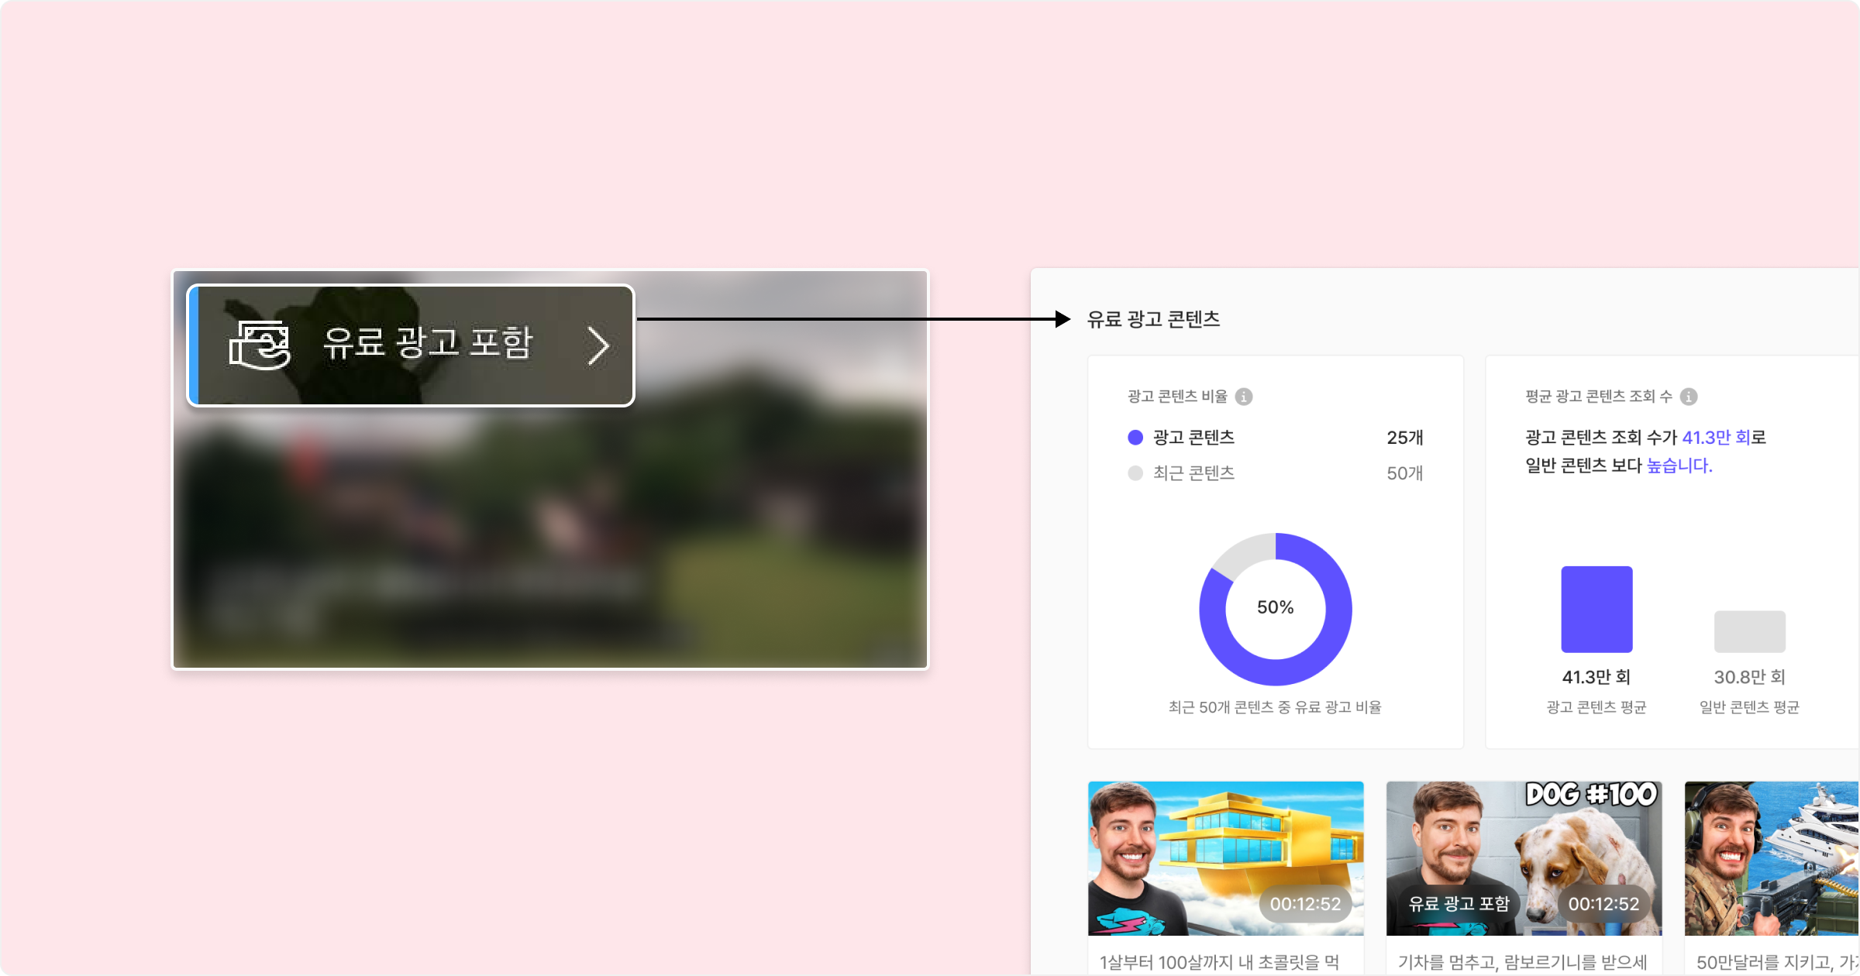The height and width of the screenshot is (976, 1860).
Task: Click the 유료 광고 콘텐츠 section heading
Action: point(1153,319)
